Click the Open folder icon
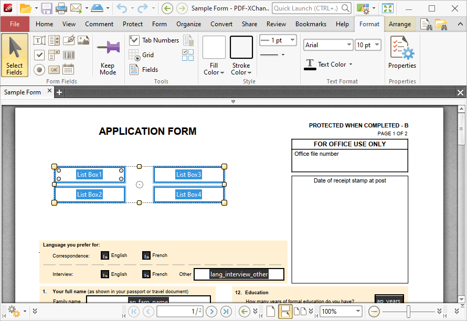The height and width of the screenshot is (321, 467). 26,8
